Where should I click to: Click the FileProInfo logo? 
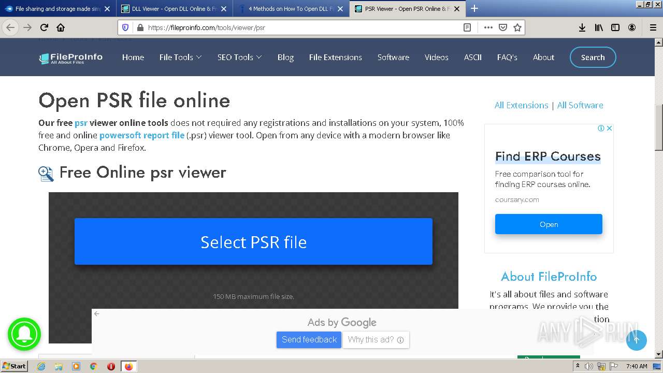click(70, 58)
